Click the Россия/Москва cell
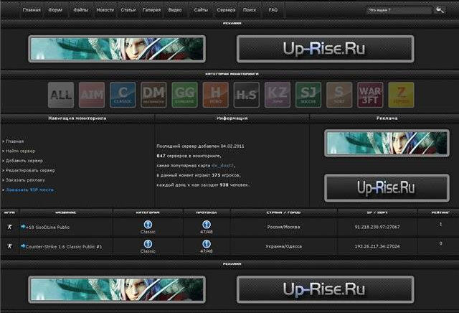459x313 pixels. [283, 227]
